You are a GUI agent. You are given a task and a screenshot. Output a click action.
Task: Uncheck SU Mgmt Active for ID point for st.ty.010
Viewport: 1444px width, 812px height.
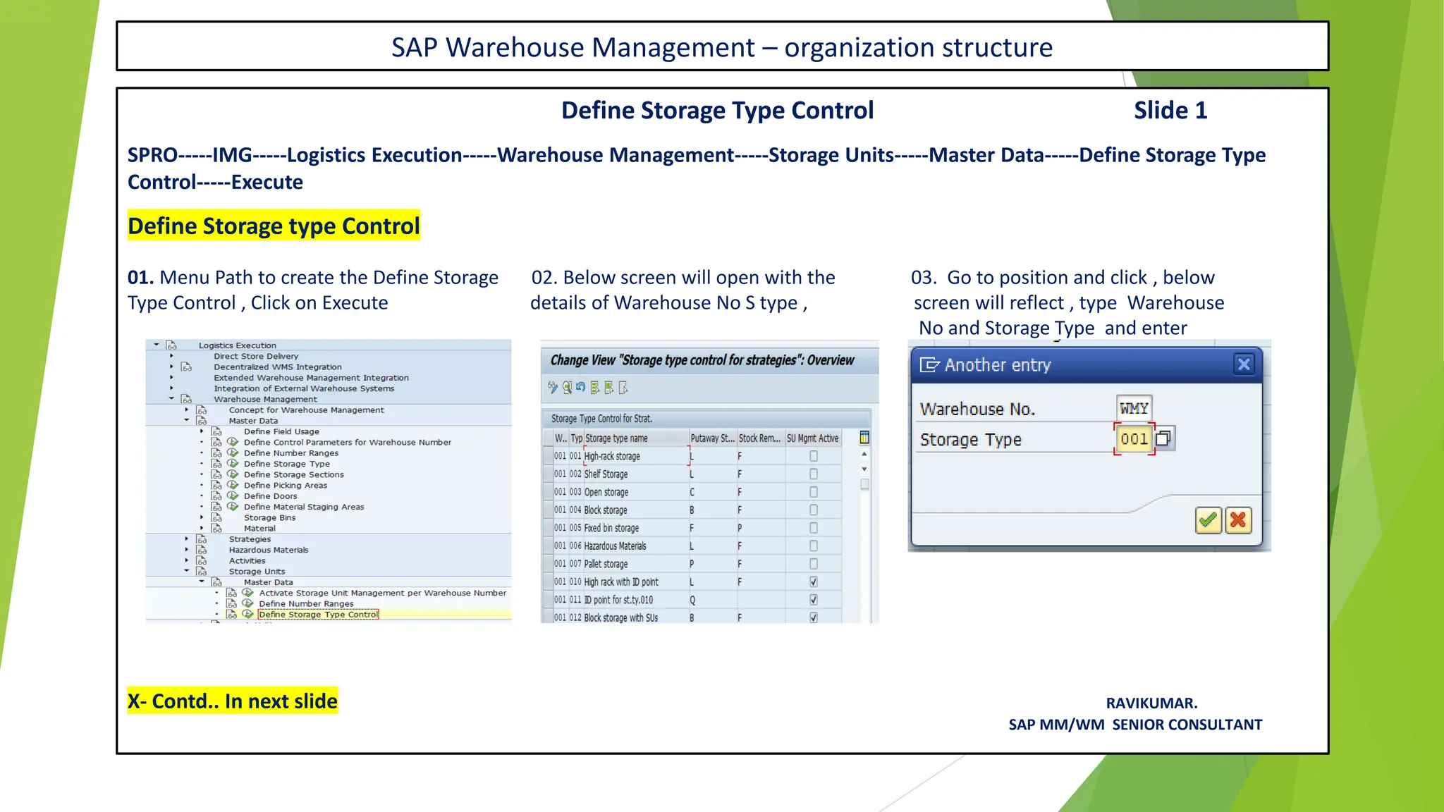[814, 600]
